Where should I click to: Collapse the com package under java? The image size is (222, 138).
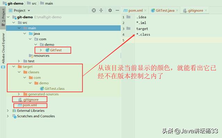pyautogui.click(x=30, y=39)
